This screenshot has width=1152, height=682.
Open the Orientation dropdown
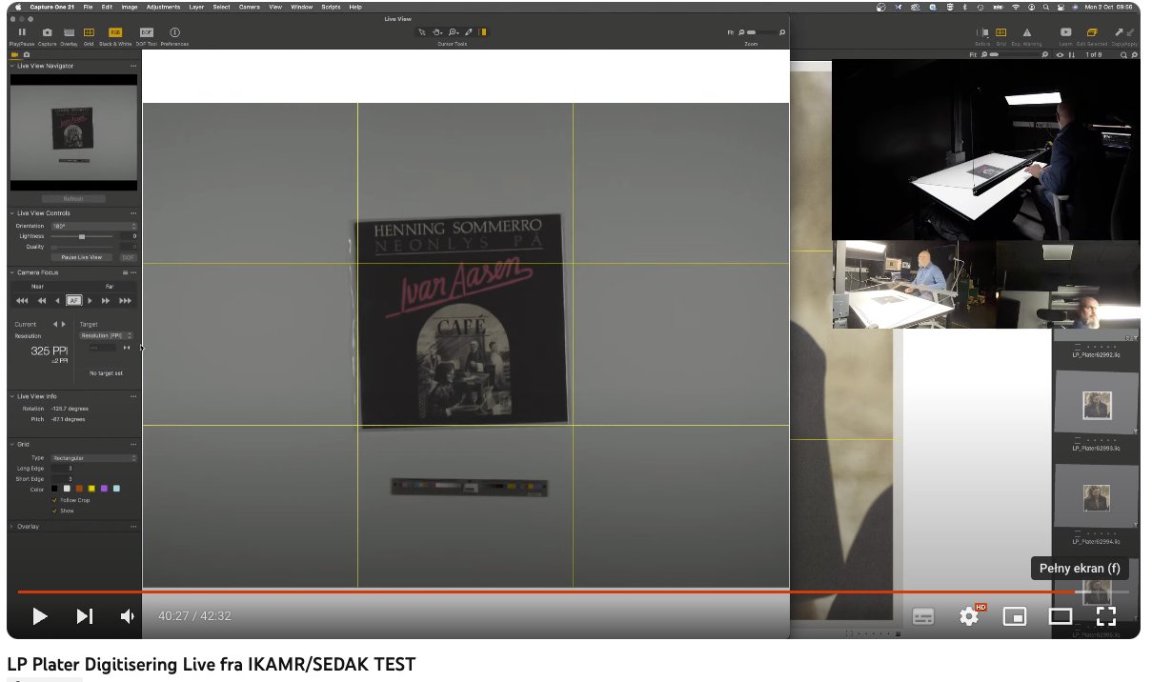[x=93, y=226]
